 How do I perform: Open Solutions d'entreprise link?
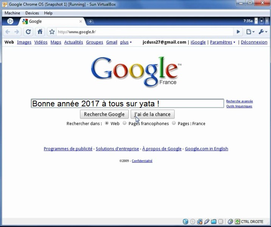click(x=117, y=149)
